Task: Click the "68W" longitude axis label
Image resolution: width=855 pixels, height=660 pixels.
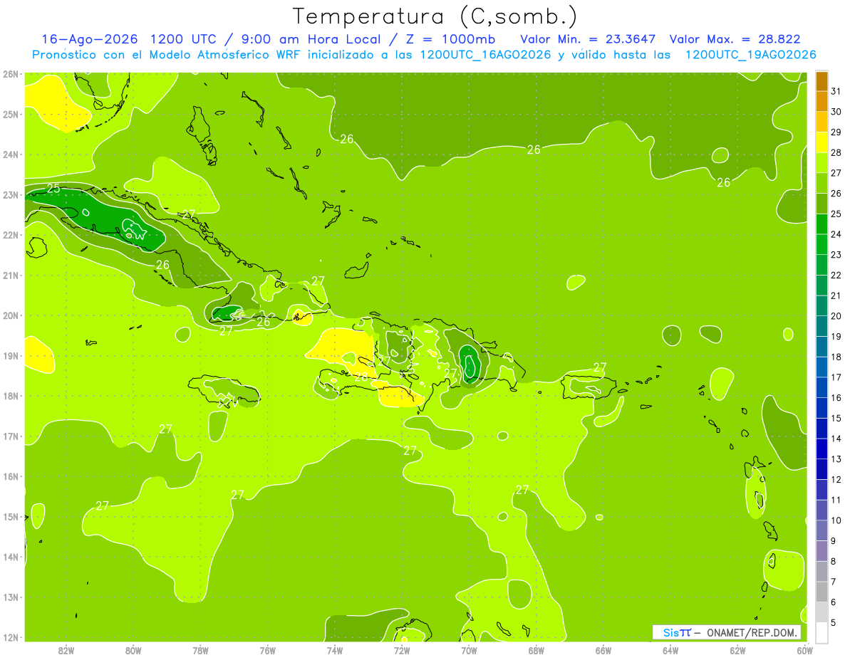Action: pyautogui.click(x=537, y=651)
